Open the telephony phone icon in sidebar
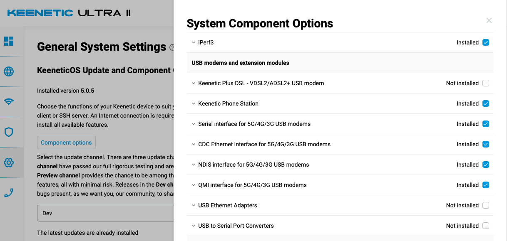507x241 pixels. pyautogui.click(x=9, y=193)
